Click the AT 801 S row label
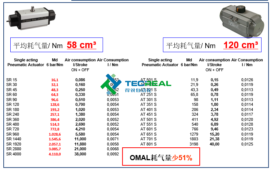 click(149, 144)
